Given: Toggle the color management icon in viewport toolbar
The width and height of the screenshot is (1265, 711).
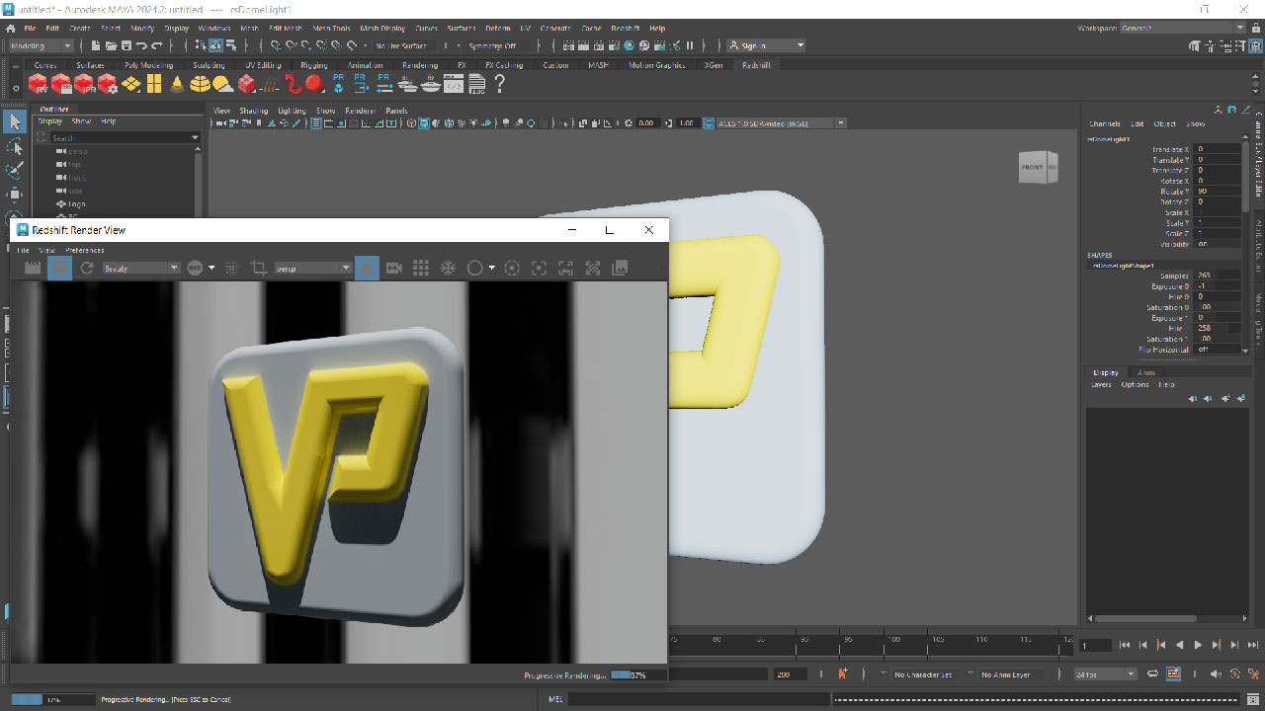Looking at the screenshot, I should (x=709, y=123).
